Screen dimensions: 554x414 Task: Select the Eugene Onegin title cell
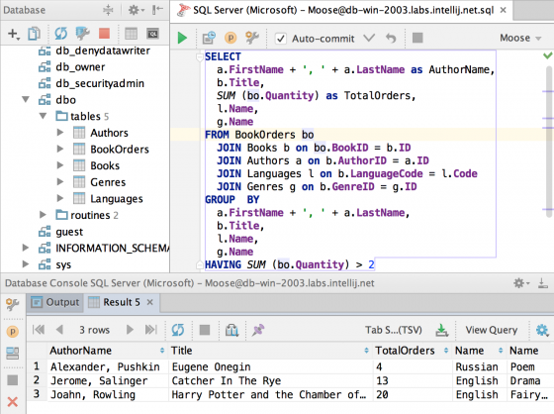click(x=271, y=366)
